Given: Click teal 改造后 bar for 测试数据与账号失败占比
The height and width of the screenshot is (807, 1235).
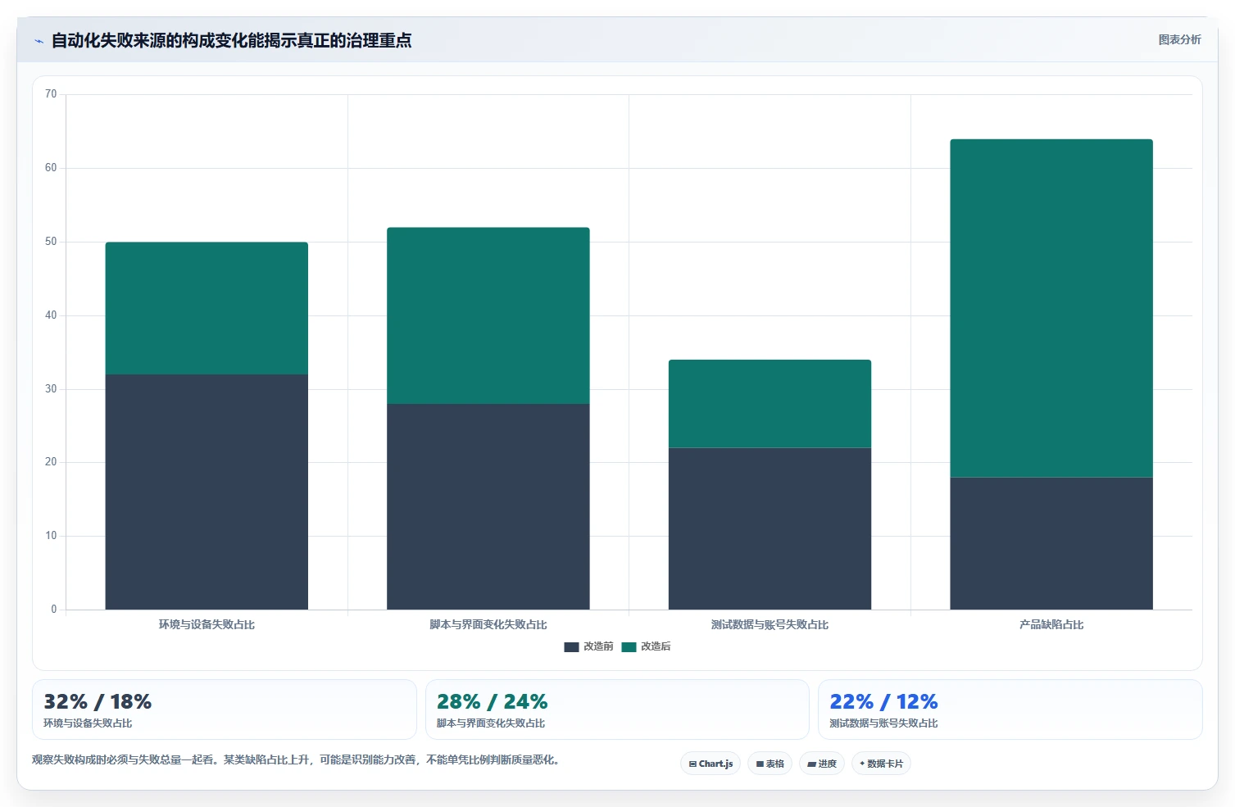Looking at the screenshot, I should 770,404.
